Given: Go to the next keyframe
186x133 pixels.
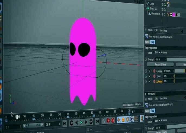Looking at the screenshot, I should pyautogui.click(x=91, y=122).
